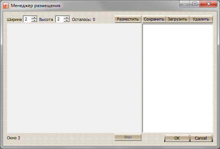Click inside the gray layout preview area
This screenshot has width=220, height=149.
pos(74,78)
